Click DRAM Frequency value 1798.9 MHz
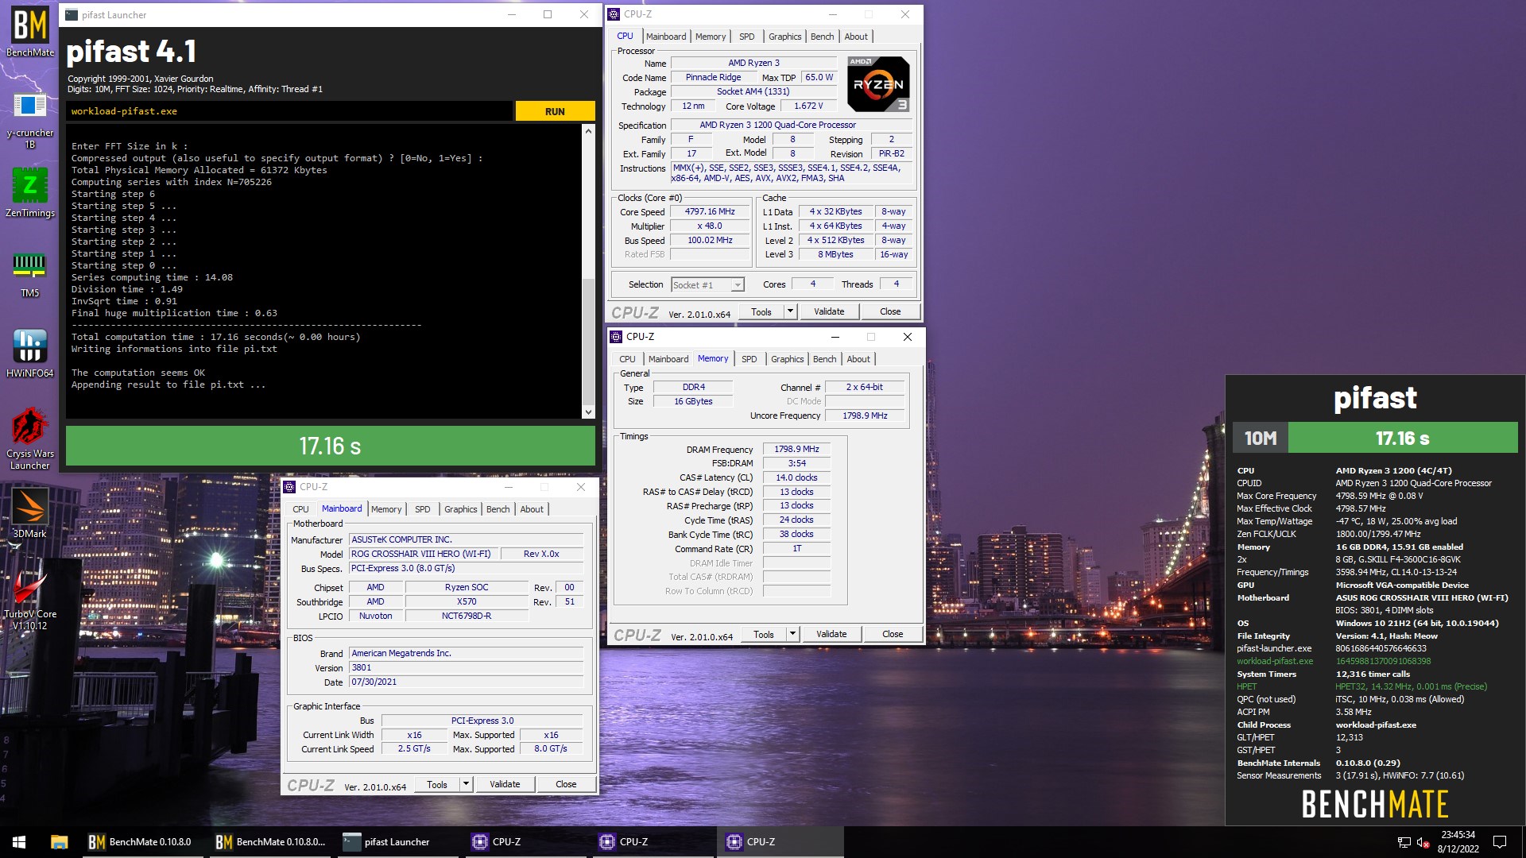Viewport: 1526px width, 858px height. (x=796, y=450)
